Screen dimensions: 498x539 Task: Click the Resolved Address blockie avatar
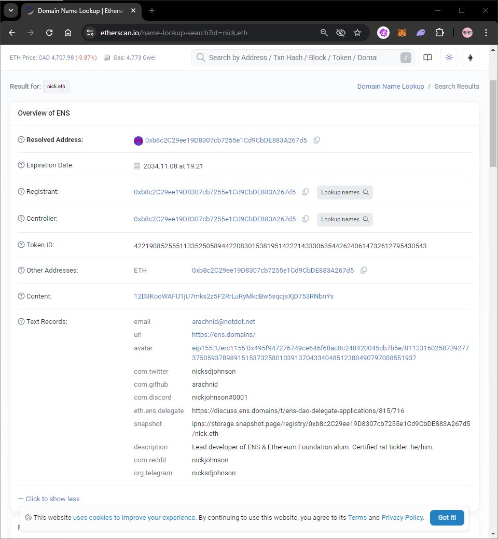pos(139,140)
